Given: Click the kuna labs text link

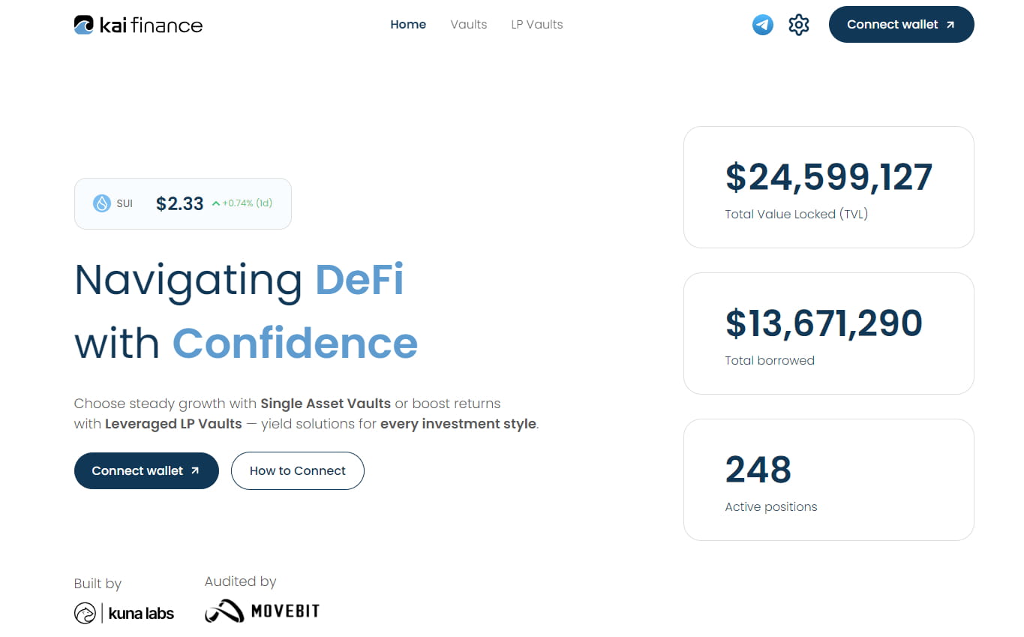Looking at the screenshot, I should point(141,614).
